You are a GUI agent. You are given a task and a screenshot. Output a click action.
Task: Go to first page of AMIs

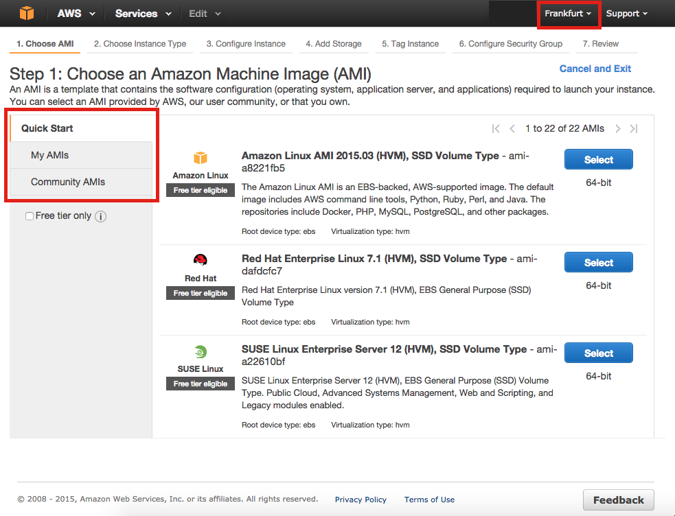pos(496,128)
